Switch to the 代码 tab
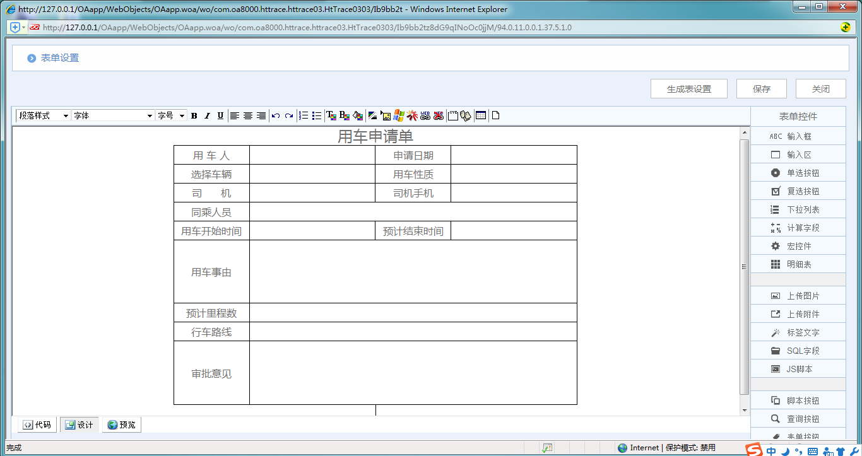862x456 pixels. [x=37, y=425]
